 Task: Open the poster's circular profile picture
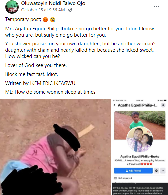(x=12, y=7)
